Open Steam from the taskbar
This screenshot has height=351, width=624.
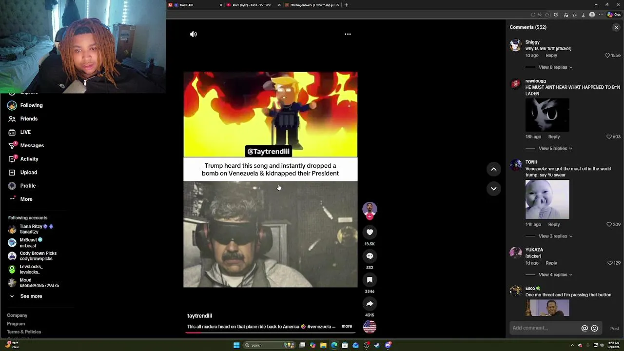click(377, 345)
